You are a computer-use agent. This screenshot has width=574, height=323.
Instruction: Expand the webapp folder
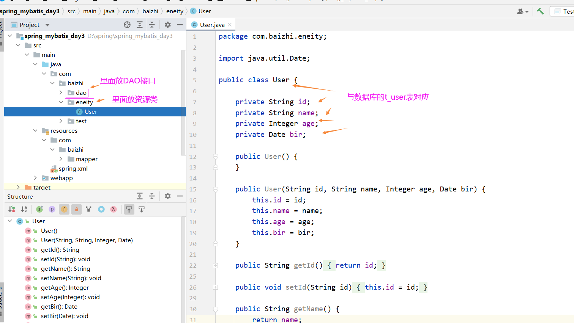click(35, 178)
